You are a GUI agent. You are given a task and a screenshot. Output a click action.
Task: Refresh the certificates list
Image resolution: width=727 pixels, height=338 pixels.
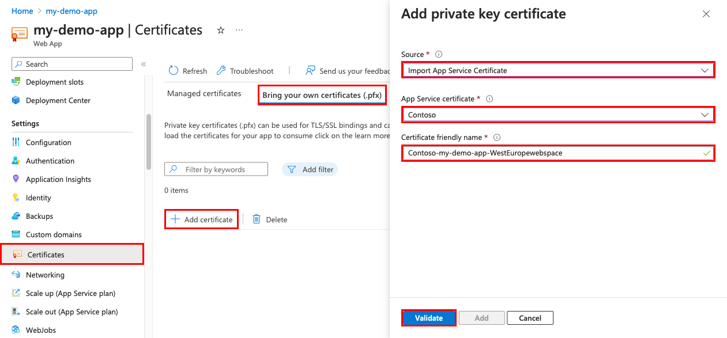[x=187, y=70]
